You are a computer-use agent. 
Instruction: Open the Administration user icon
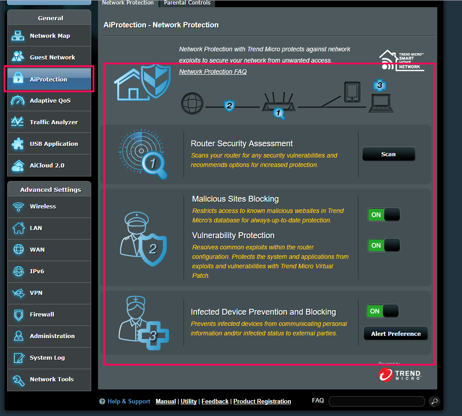[x=18, y=336]
